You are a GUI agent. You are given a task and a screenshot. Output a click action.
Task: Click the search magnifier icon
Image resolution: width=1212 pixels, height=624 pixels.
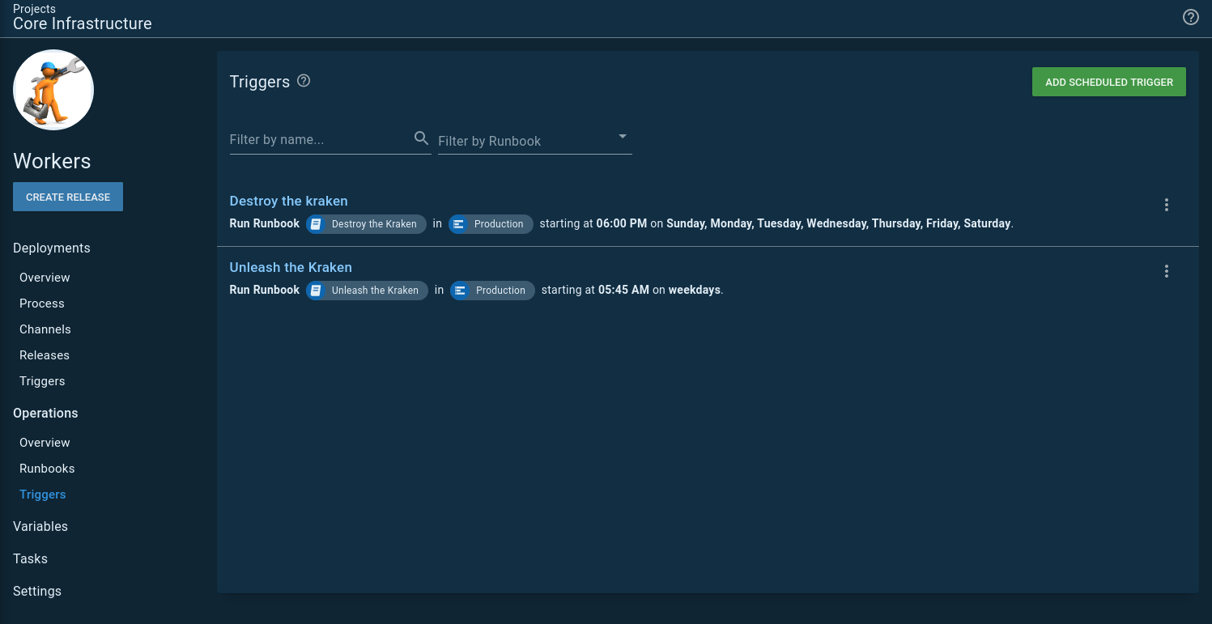point(421,138)
